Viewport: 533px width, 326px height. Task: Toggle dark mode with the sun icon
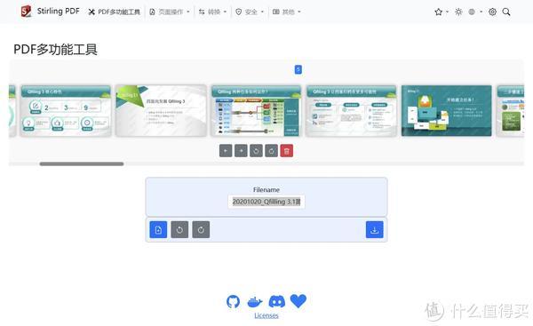458,12
